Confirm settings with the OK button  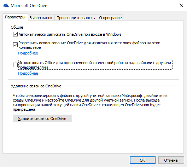[142, 160]
